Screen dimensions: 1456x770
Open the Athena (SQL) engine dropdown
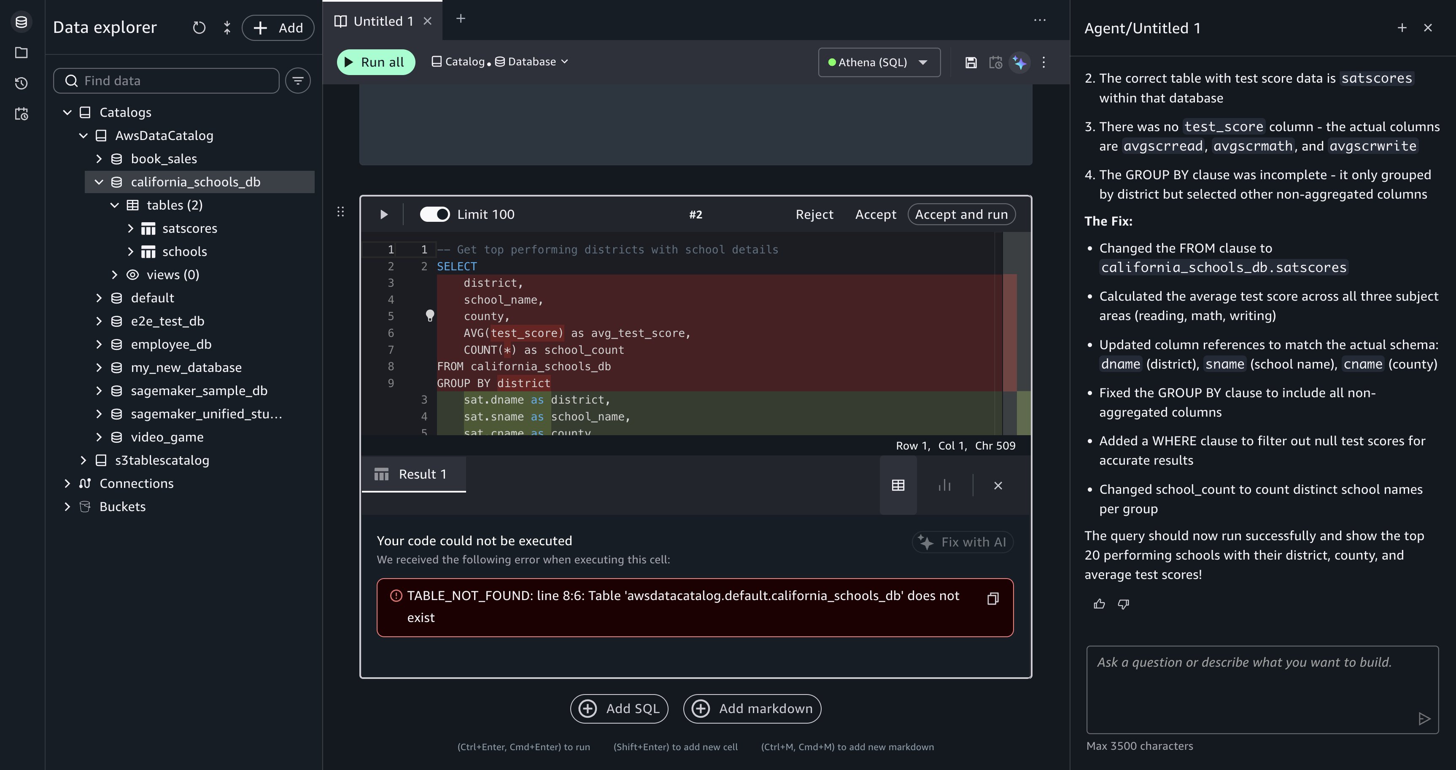pos(879,62)
